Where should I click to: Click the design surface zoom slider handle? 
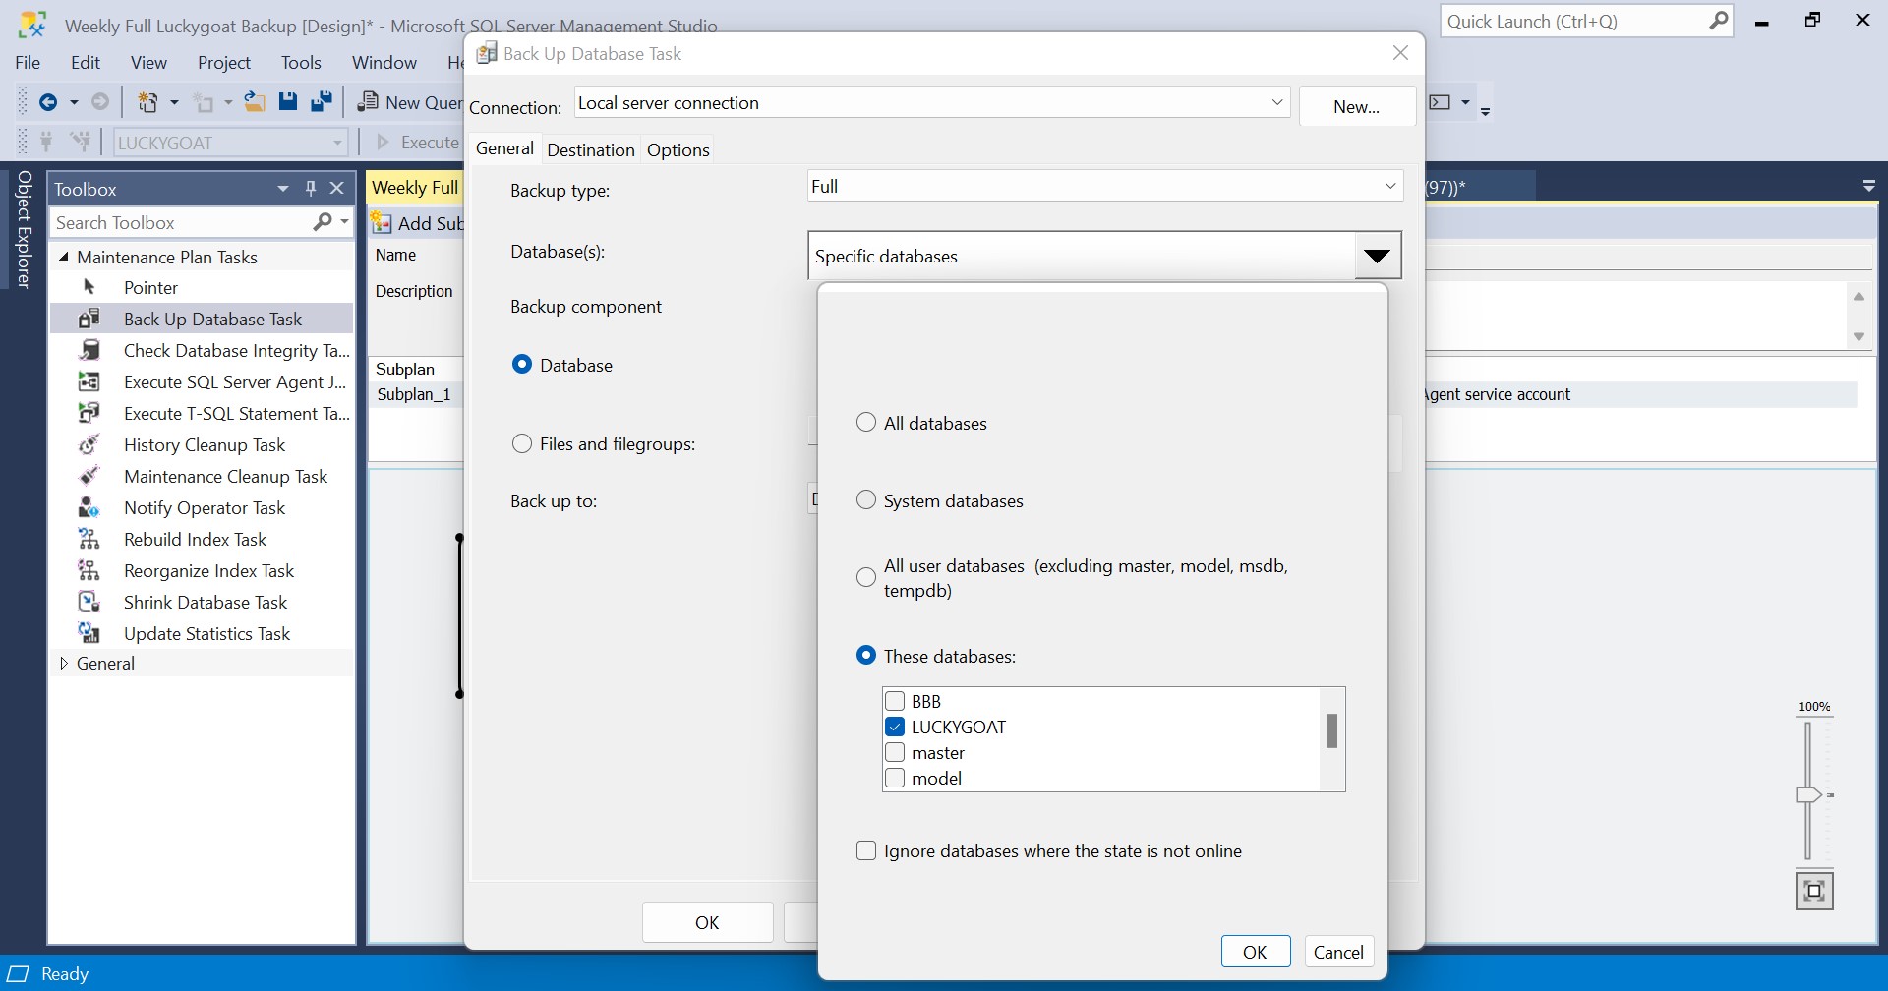click(x=1808, y=794)
